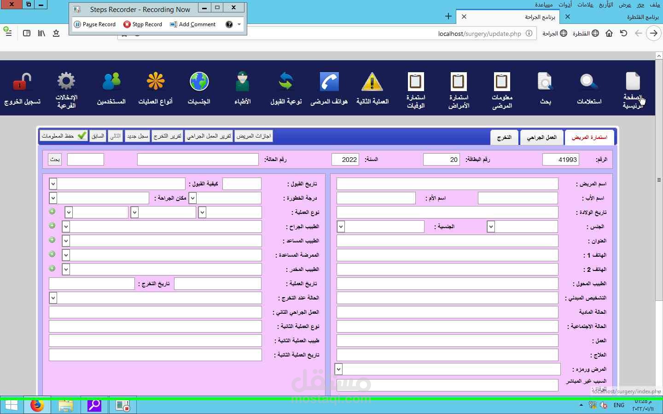Add another الطبيب المخدر with green plus

click(52, 269)
